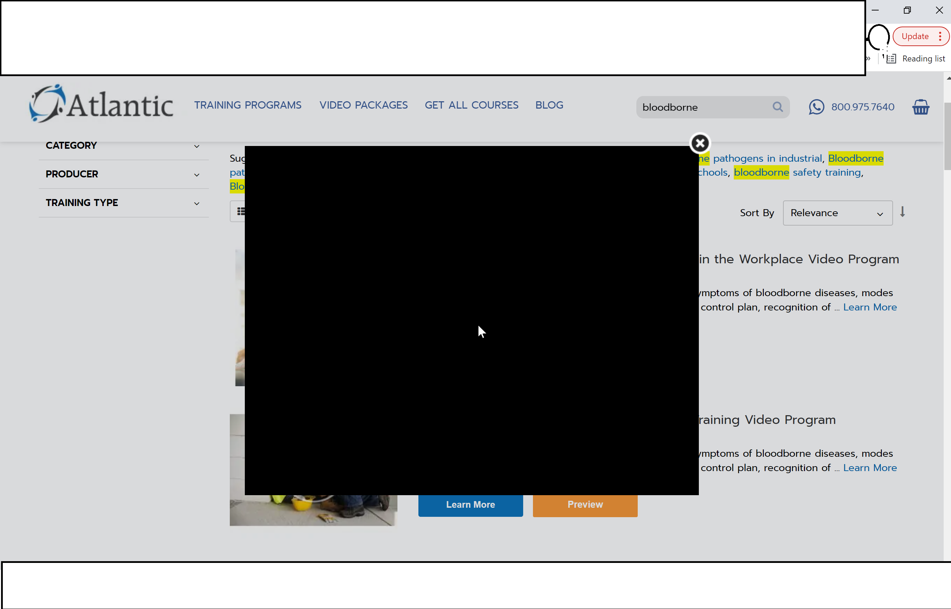Viewport: 951px width, 609px height.
Task: Expand the CATEGORY filter
Action: pos(123,146)
